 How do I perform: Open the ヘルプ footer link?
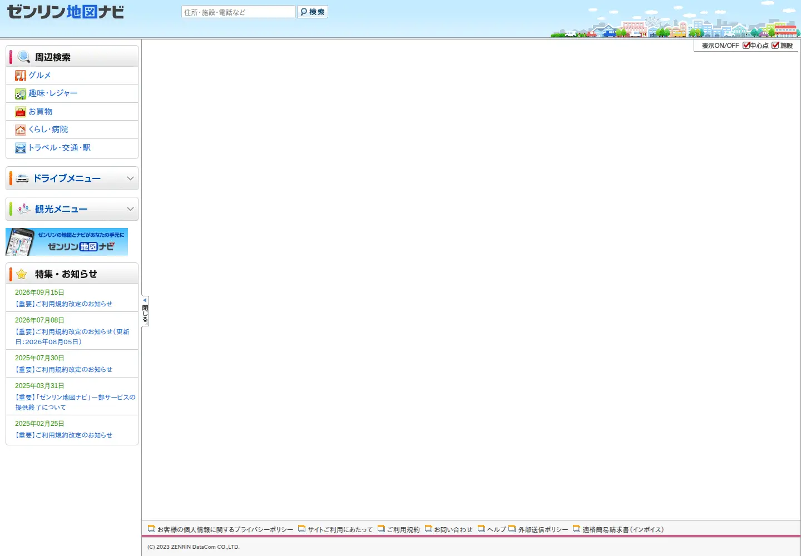(x=496, y=530)
